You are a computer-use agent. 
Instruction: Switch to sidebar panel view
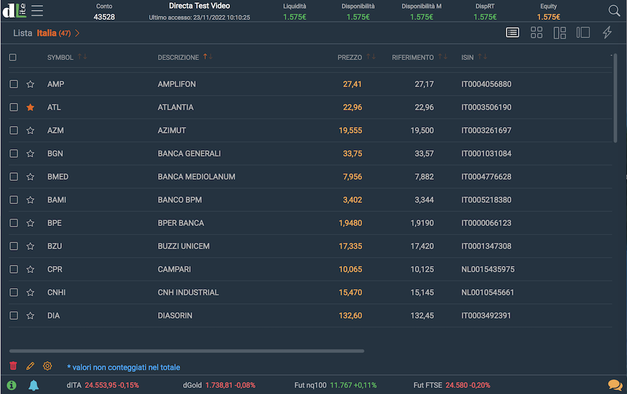click(583, 33)
